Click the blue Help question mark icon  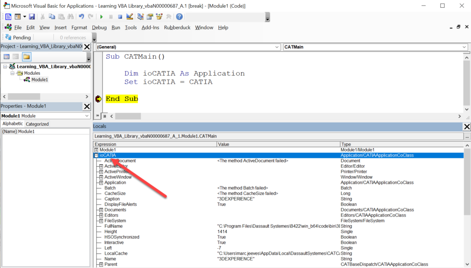(x=179, y=17)
